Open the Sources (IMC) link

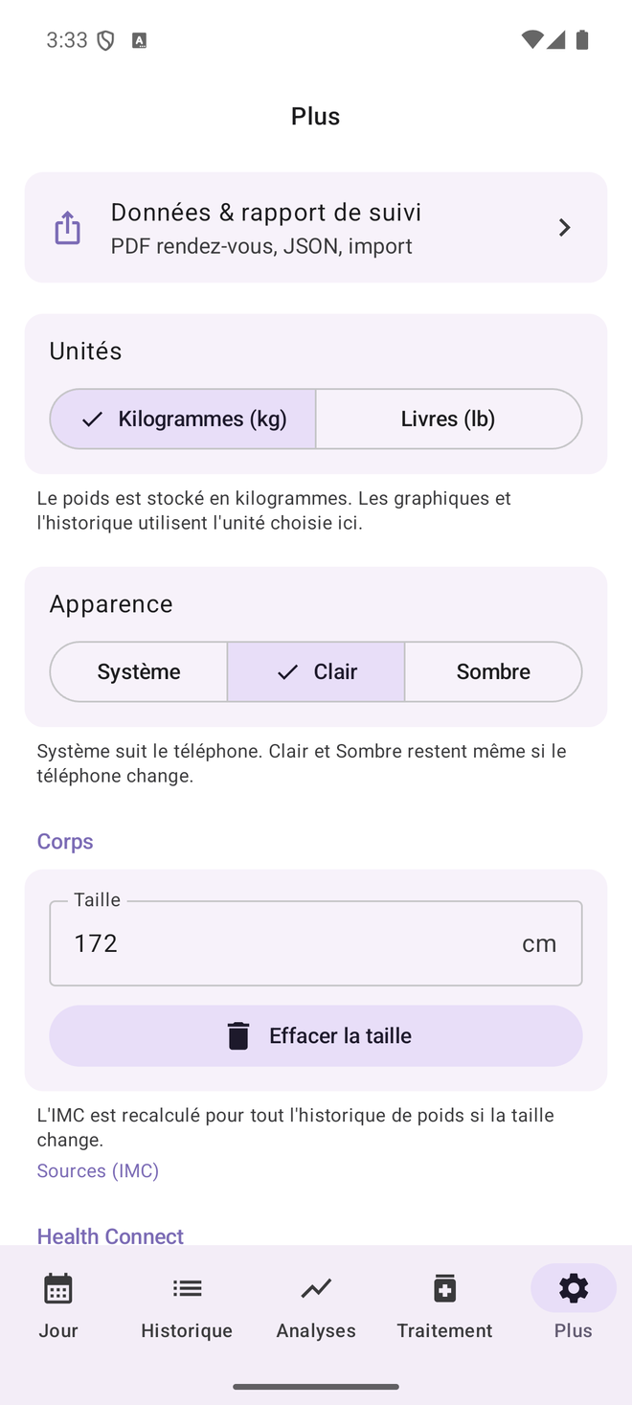tap(98, 1170)
